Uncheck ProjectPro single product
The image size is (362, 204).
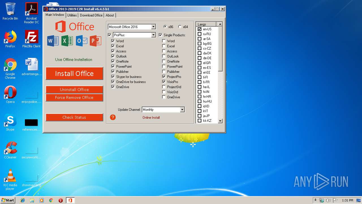[164, 77]
